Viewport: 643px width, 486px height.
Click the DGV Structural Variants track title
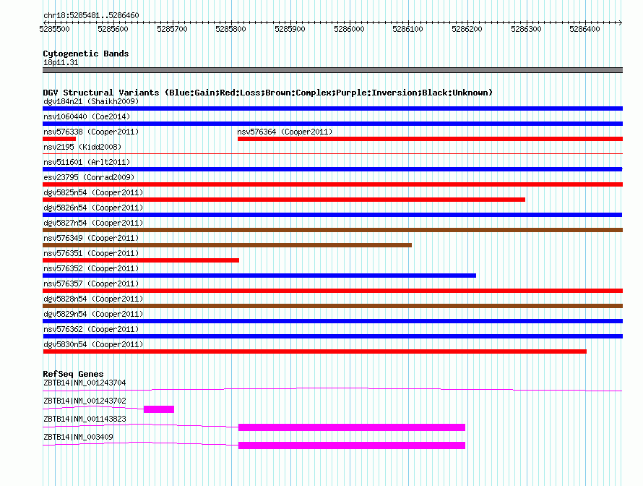(267, 93)
